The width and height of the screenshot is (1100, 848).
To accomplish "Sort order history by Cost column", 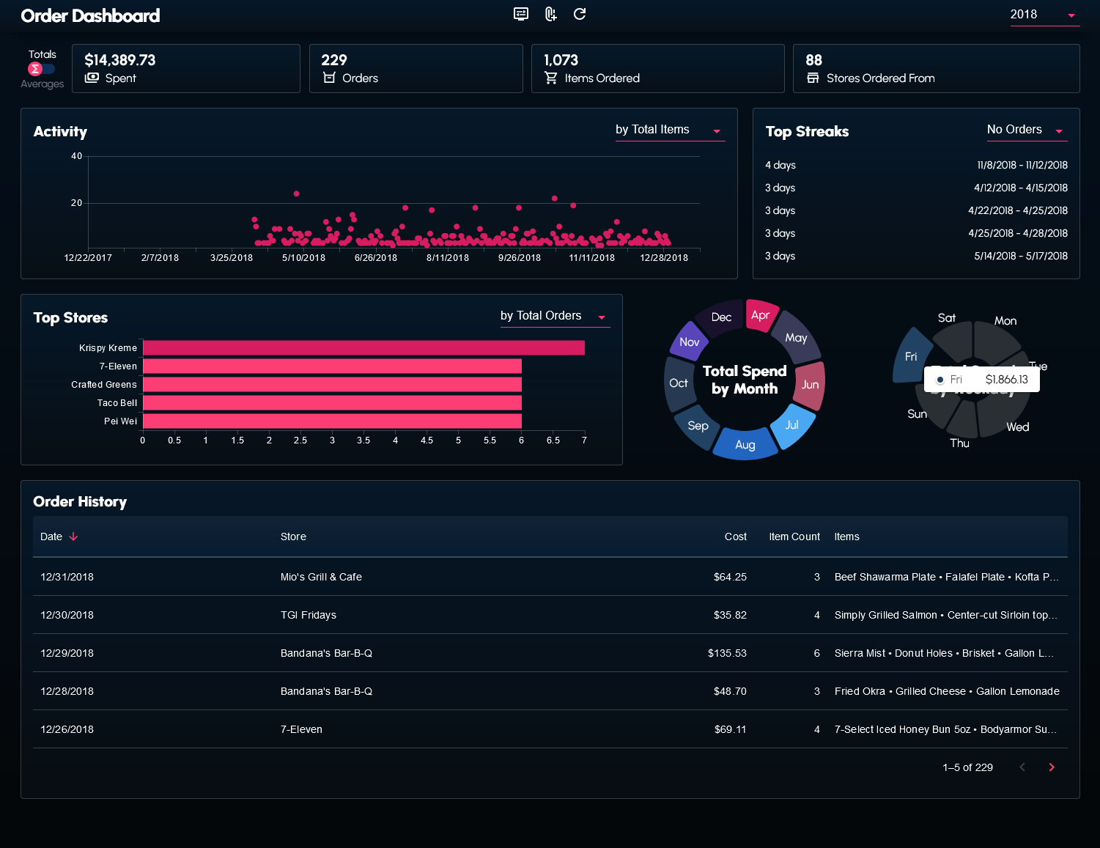I will [x=735, y=537].
